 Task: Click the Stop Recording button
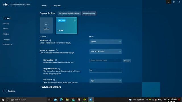pos(89,14)
